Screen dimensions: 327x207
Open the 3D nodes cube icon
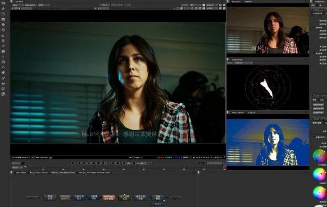pos(3,51)
